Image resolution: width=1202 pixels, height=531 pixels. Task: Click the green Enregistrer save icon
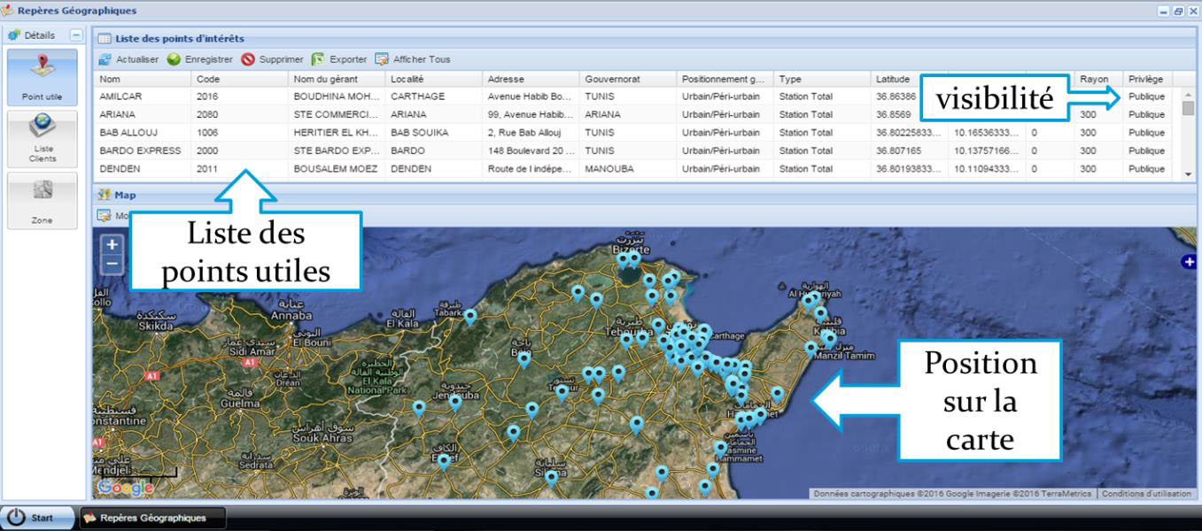coord(174,59)
